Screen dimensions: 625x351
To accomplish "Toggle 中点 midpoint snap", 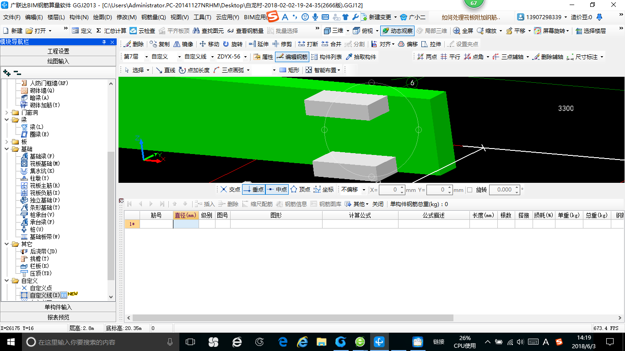I will pyautogui.click(x=277, y=189).
